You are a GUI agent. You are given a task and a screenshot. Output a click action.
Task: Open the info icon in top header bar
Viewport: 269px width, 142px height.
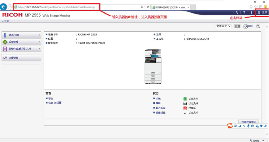click(251, 12)
